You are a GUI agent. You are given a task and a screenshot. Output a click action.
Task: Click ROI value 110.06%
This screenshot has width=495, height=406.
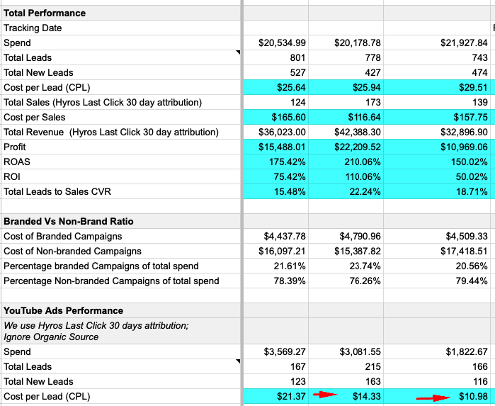tap(346, 176)
